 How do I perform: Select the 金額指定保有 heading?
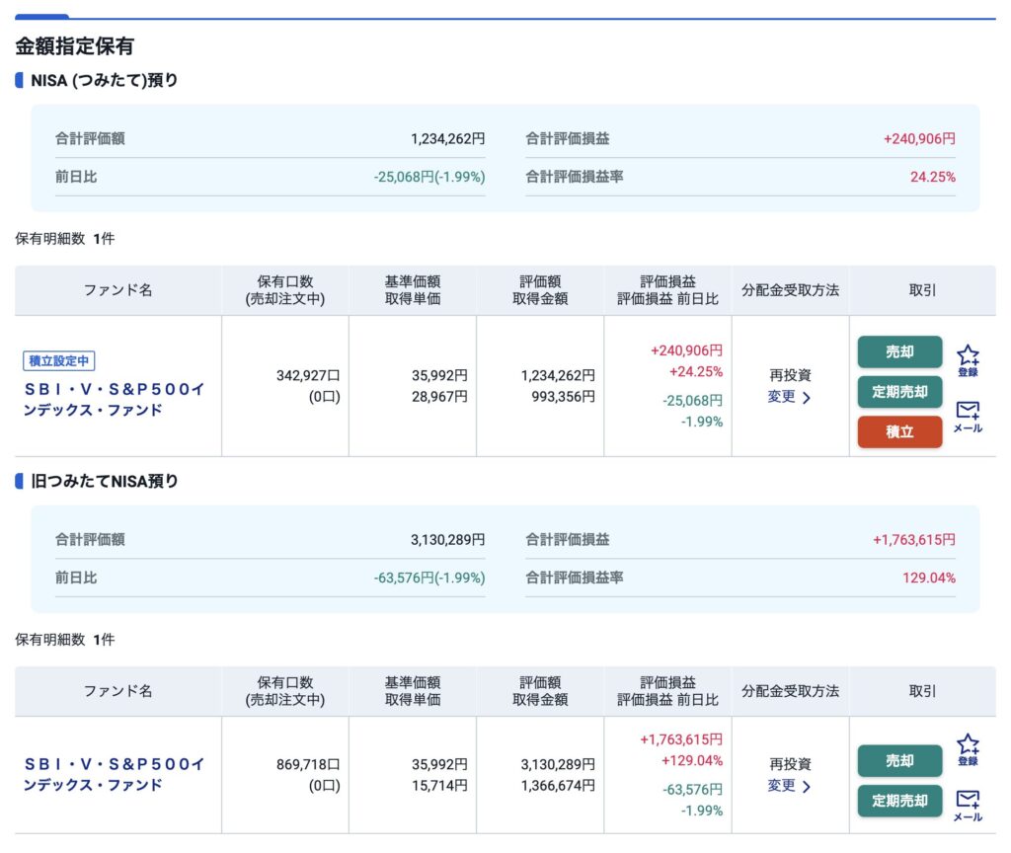click(x=75, y=46)
